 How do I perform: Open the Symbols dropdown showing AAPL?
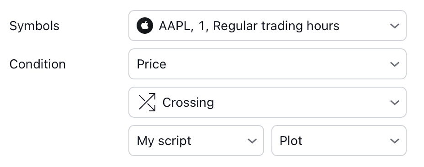pos(267,26)
